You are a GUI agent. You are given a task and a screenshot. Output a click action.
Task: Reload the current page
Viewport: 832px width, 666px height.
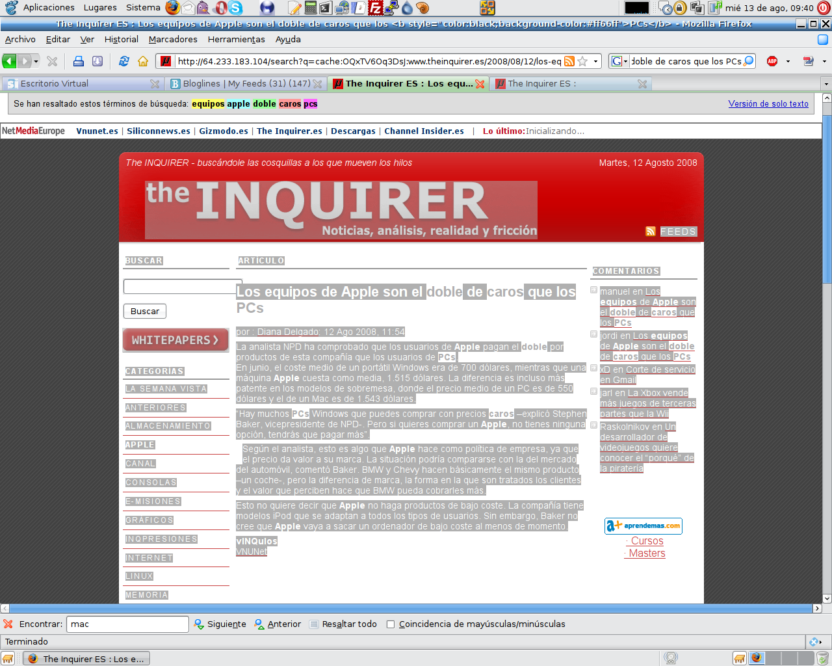[x=123, y=61]
